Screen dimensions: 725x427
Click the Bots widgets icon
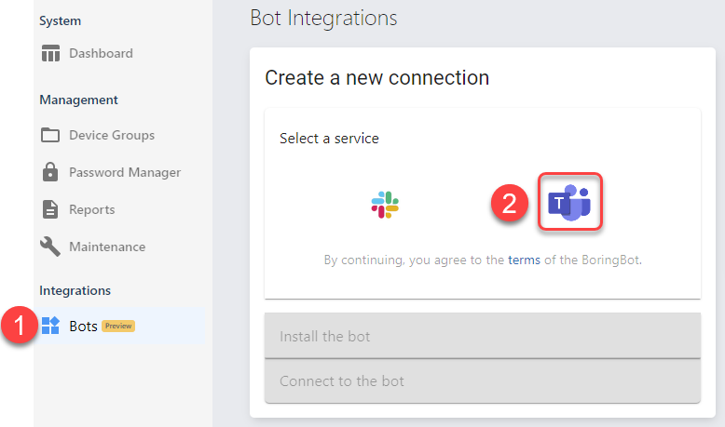(x=50, y=326)
